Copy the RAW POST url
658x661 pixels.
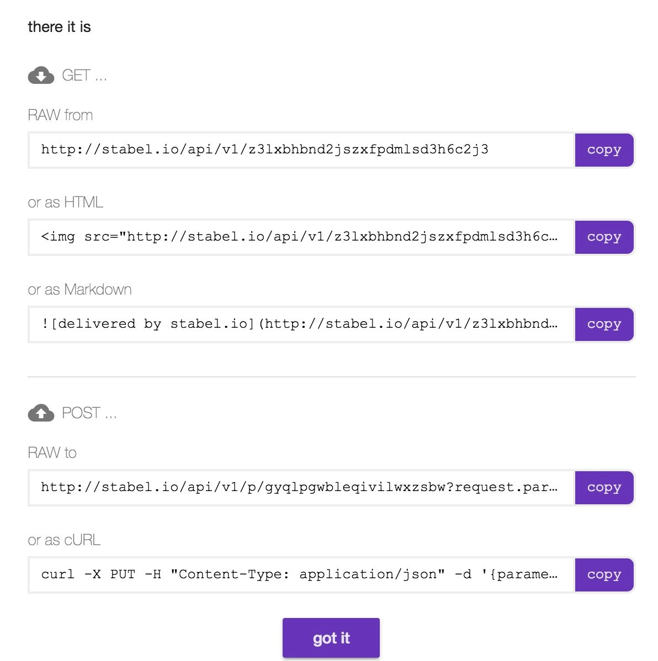coord(604,487)
